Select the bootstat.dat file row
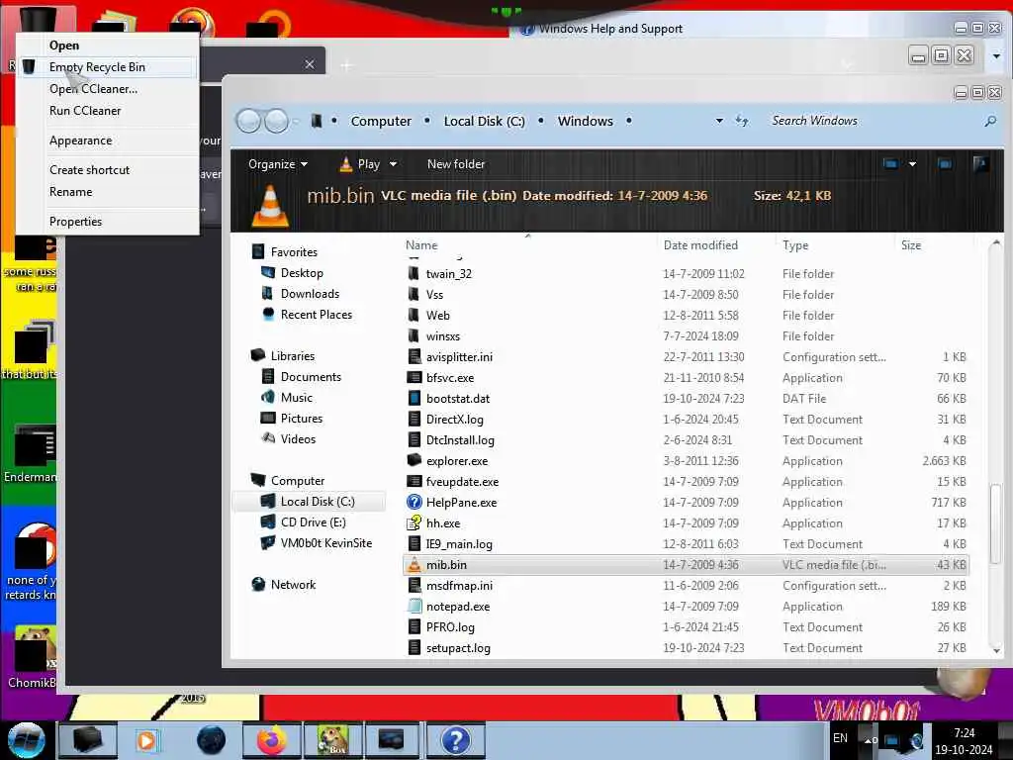This screenshot has height=760, width=1013. [687, 399]
